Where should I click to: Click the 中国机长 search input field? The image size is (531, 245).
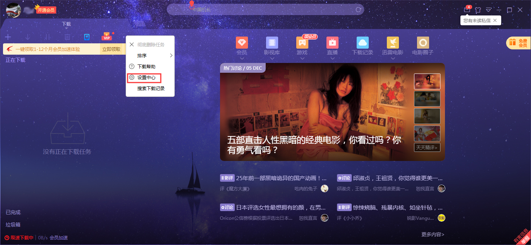(265, 10)
